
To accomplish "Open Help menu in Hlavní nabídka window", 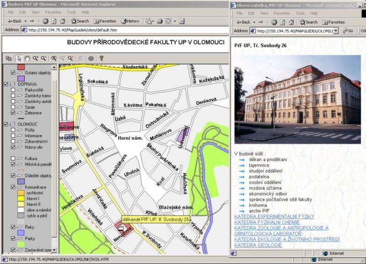I will (314, 13).
